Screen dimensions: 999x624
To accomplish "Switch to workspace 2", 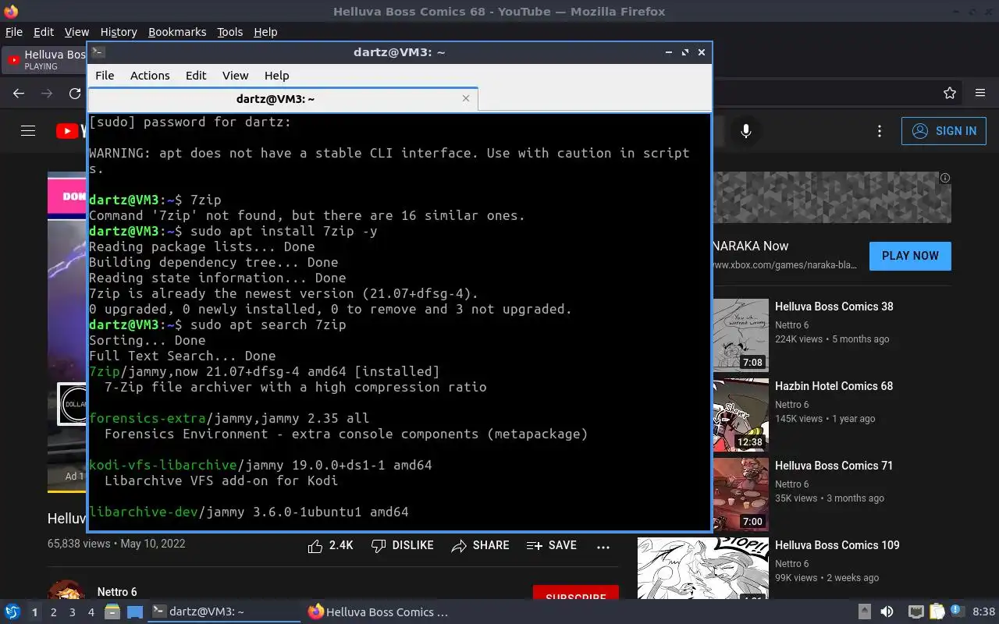I will pos(53,612).
